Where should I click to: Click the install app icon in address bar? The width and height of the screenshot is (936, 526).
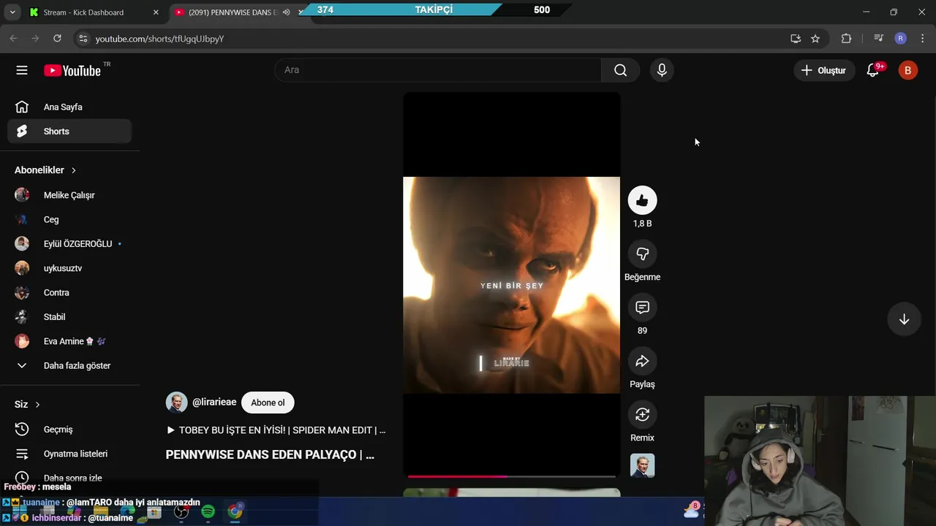(x=796, y=39)
